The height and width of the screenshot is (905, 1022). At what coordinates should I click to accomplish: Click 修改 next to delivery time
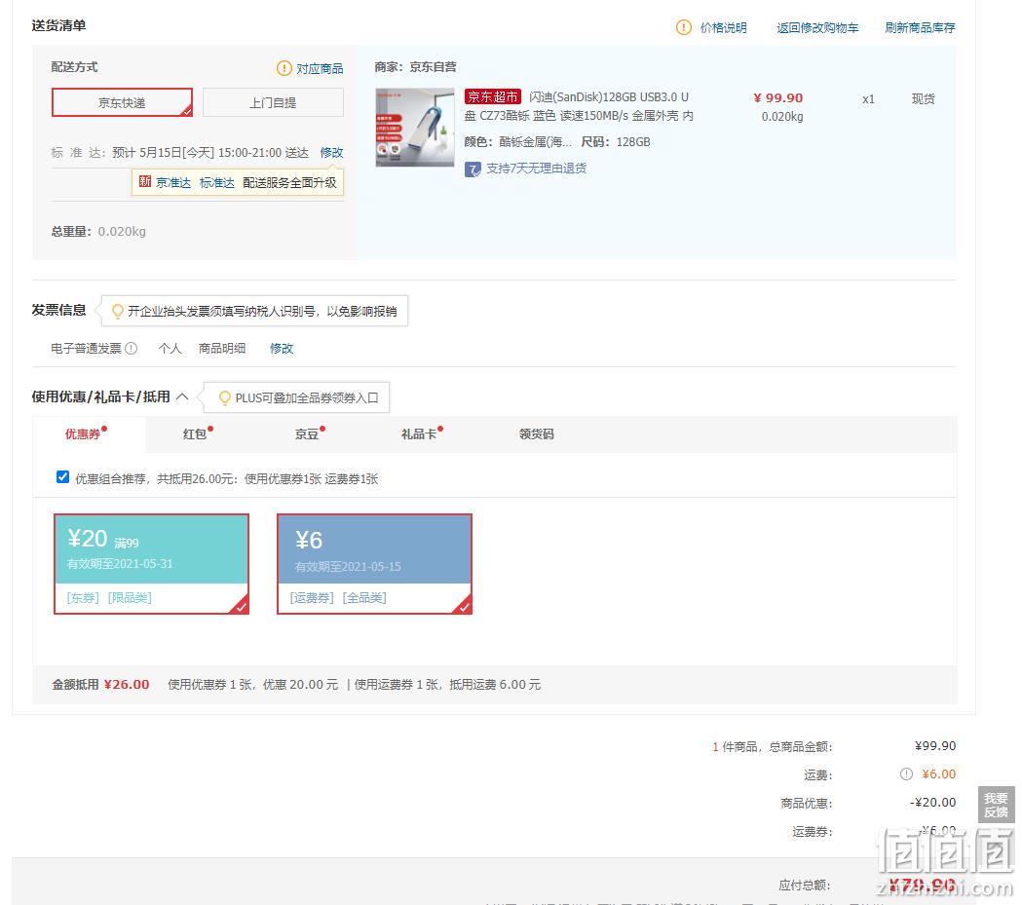tap(332, 153)
